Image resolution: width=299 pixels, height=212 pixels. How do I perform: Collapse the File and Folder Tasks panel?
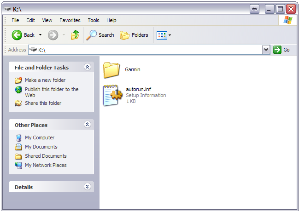[x=87, y=67]
